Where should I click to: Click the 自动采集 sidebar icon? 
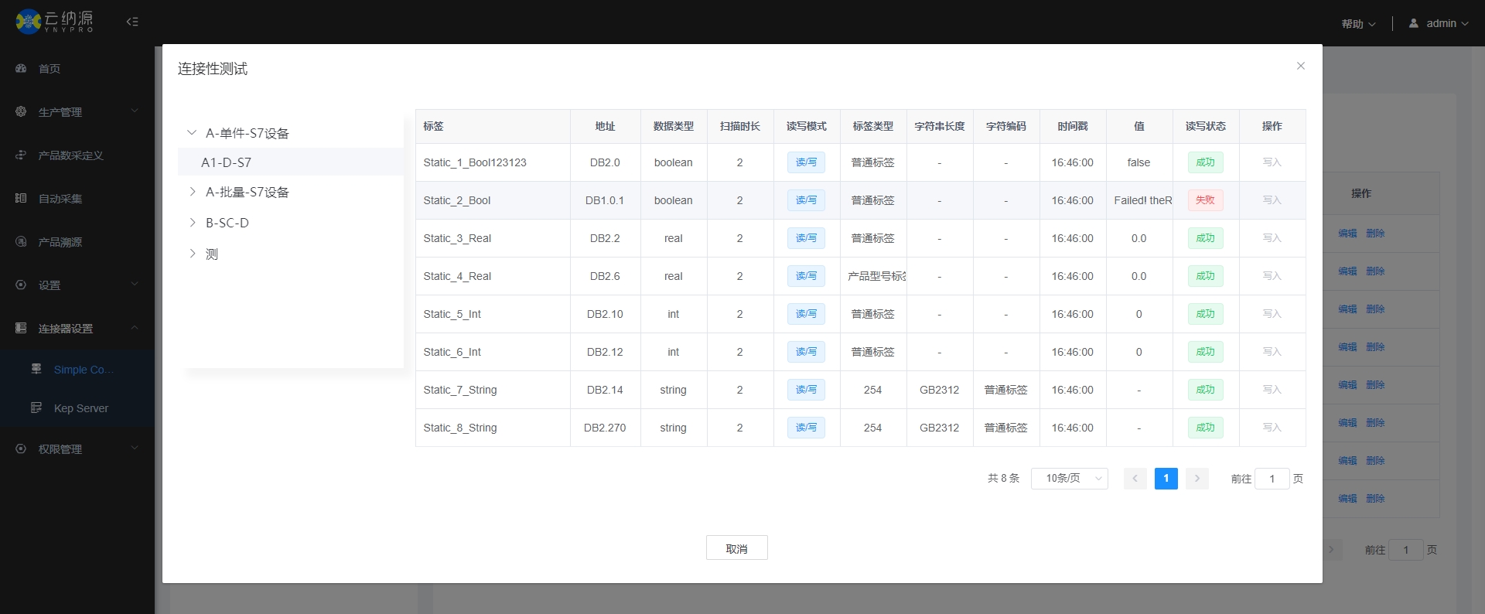click(21, 199)
